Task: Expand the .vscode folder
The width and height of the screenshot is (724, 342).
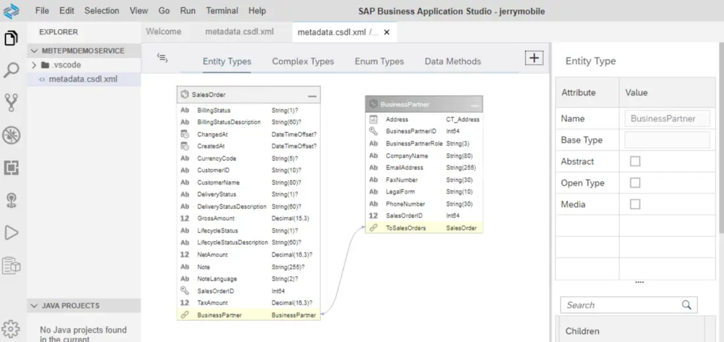Action: [34, 65]
